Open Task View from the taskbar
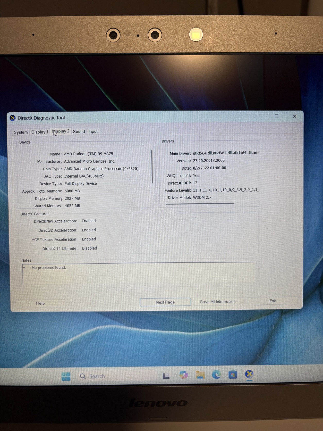This screenshot has width=323, height=431. click(x=166, y=376)
